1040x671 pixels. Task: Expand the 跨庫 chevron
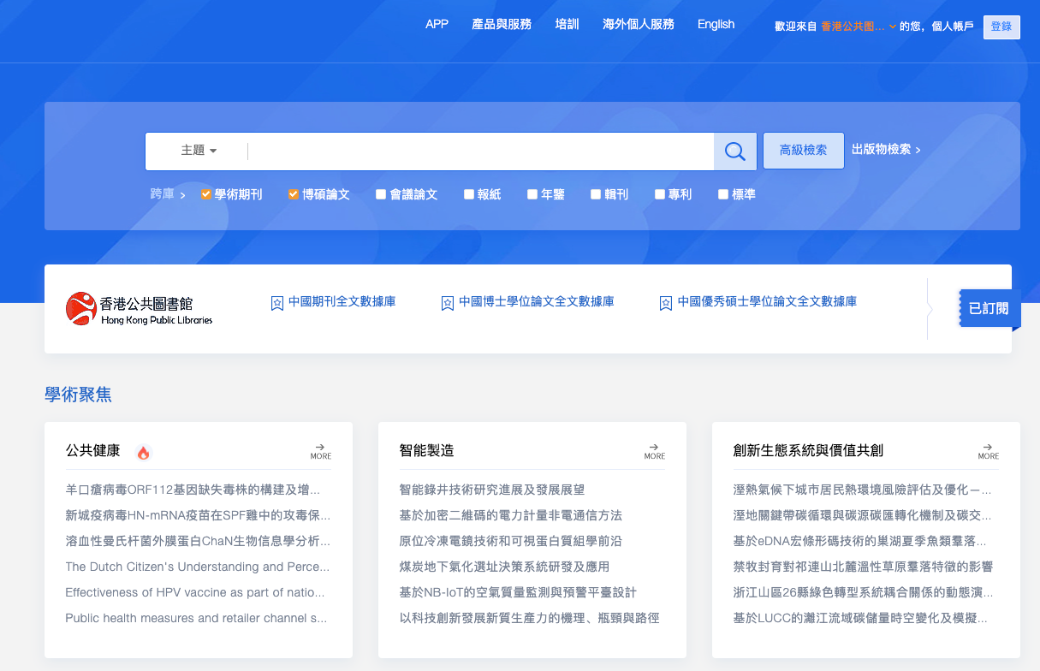click(x=182, y=195)
